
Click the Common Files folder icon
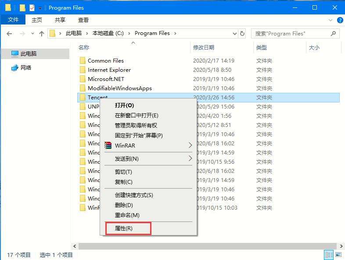pos(82,61)
